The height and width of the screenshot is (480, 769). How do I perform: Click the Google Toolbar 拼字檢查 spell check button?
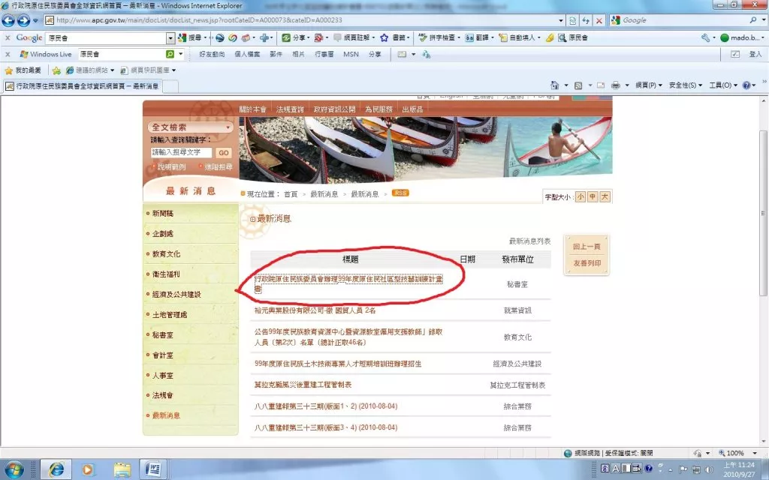(x=439, y=37)
